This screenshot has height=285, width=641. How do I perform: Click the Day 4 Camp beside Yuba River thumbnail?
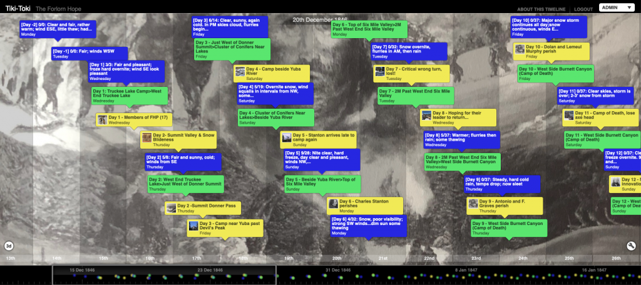tap(240, 71)
